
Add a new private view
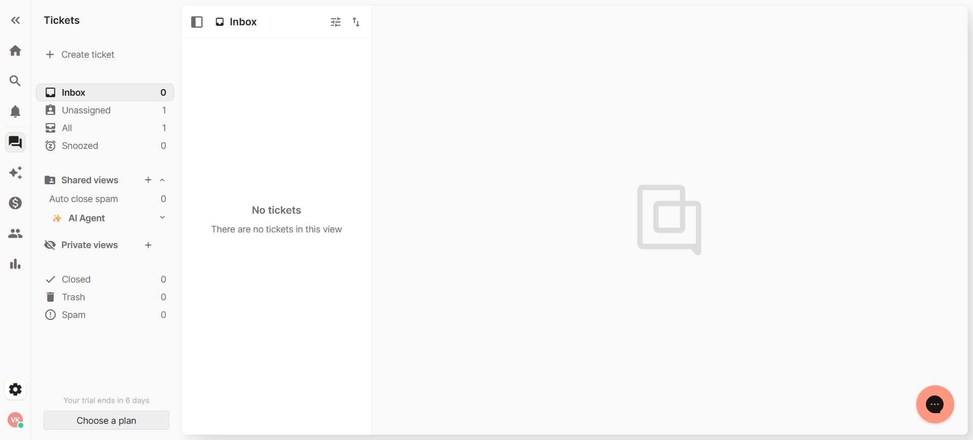click(x=148, y=245)
